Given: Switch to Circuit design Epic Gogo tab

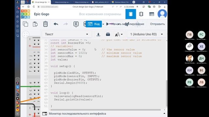Looking at the screenshot, I should point(41,2).
